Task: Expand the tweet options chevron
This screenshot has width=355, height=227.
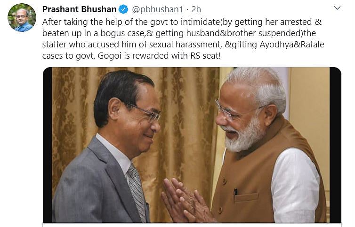Action: point(337,8)
